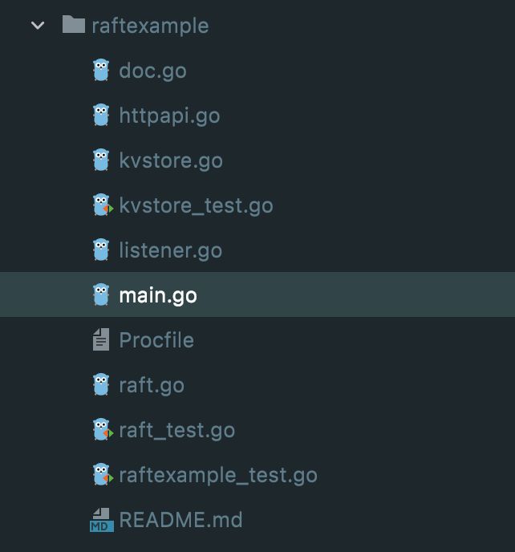This screenshot has width=515, height=552.
Task: Select the raftexample folder label
Action: click(150, 26)
